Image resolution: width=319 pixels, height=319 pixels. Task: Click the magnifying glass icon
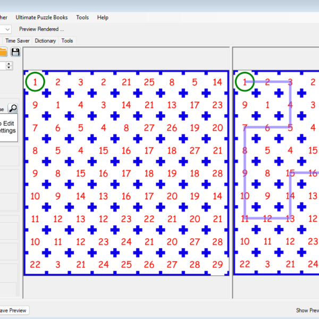click(13, 108)
